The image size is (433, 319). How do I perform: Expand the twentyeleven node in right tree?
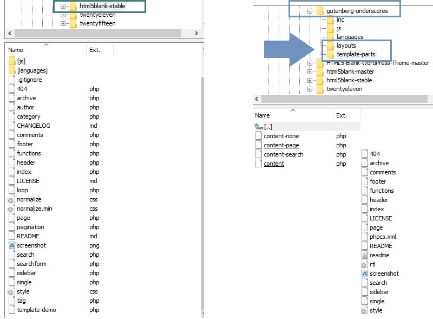[x=310, y=89]
